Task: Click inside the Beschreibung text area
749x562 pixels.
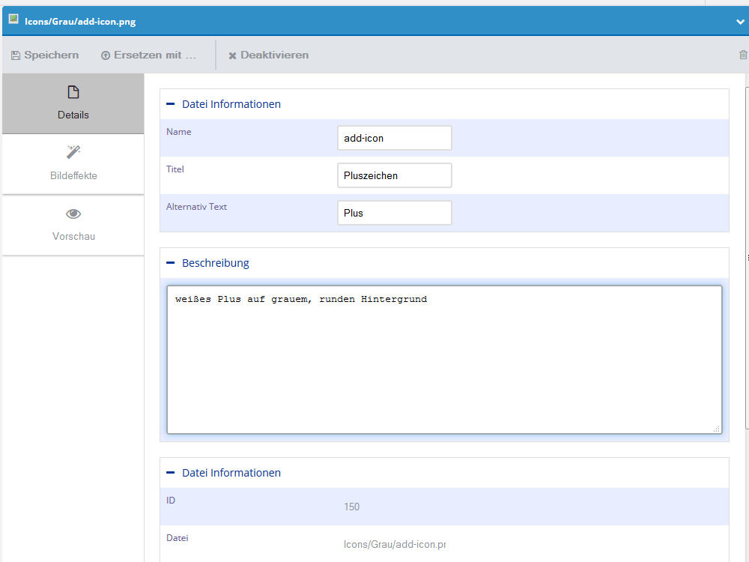Action: tap(443, 360)
